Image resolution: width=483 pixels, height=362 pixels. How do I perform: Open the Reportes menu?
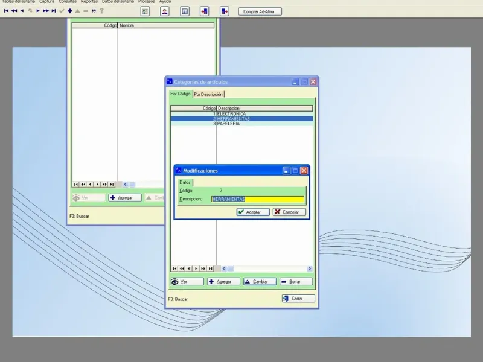[x=89, y=2]
